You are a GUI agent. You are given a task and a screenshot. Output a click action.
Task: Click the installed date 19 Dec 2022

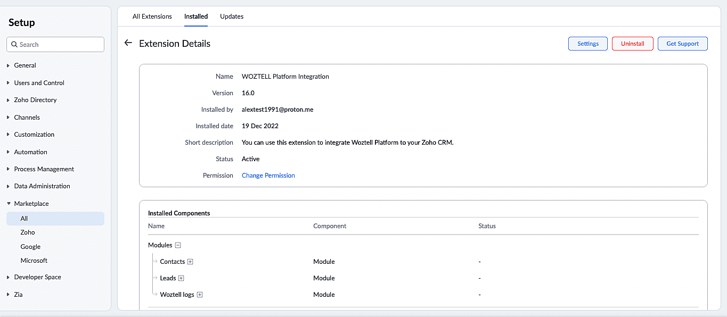coord(260,126)
